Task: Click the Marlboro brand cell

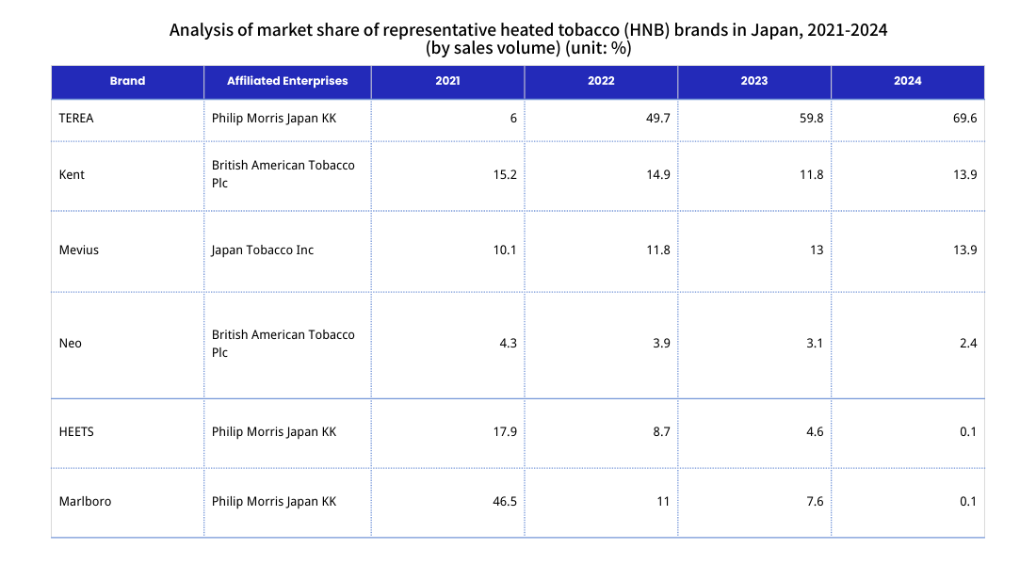Action: tap(85, 501)
